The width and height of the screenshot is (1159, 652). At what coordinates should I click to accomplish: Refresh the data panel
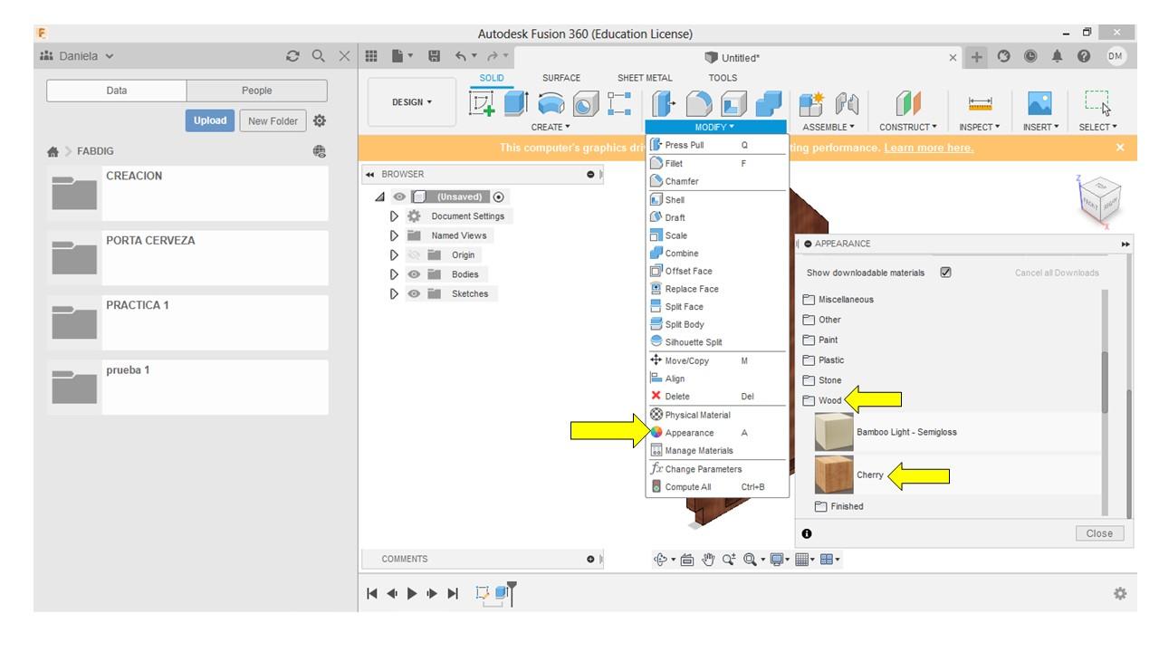tap(292, 56)
